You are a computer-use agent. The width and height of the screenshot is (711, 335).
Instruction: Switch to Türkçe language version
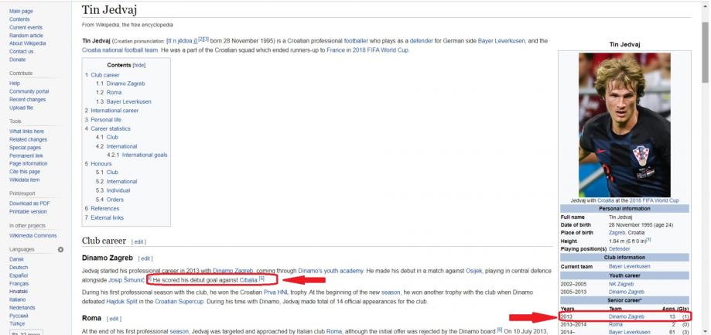tap(17, 324)
